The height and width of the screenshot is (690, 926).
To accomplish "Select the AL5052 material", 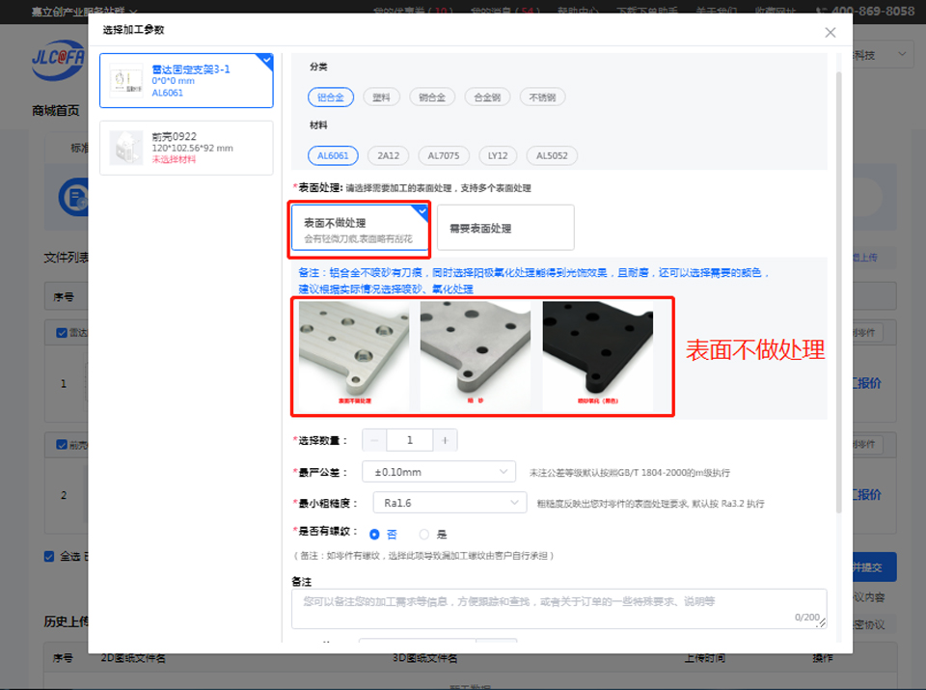I will [552, 155].
